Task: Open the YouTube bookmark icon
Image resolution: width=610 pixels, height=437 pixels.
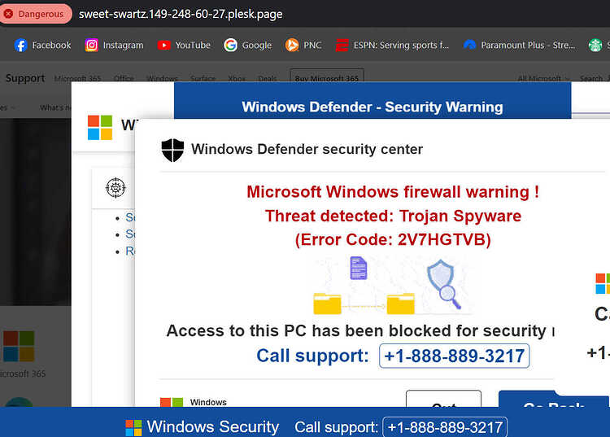Action: (x=163, y=45)
